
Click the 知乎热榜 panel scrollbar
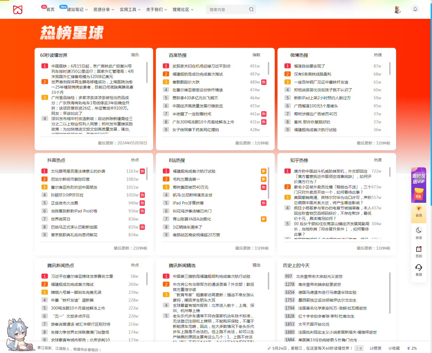point(390,172)
